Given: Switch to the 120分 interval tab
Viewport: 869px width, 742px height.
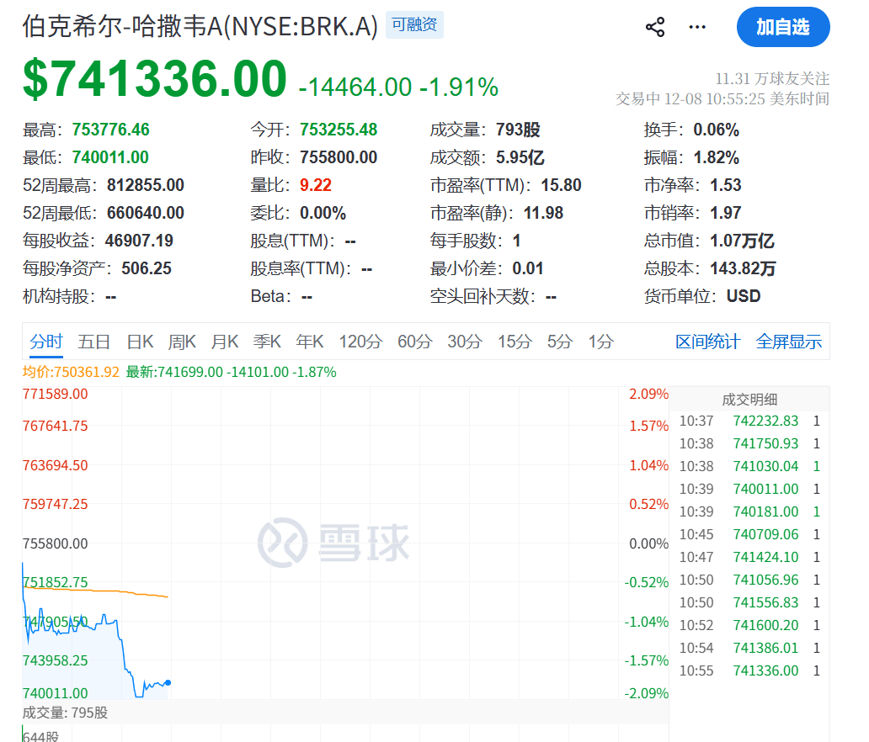Looking at the screenshot, I should pyautogui.click(x=360, y=342).
